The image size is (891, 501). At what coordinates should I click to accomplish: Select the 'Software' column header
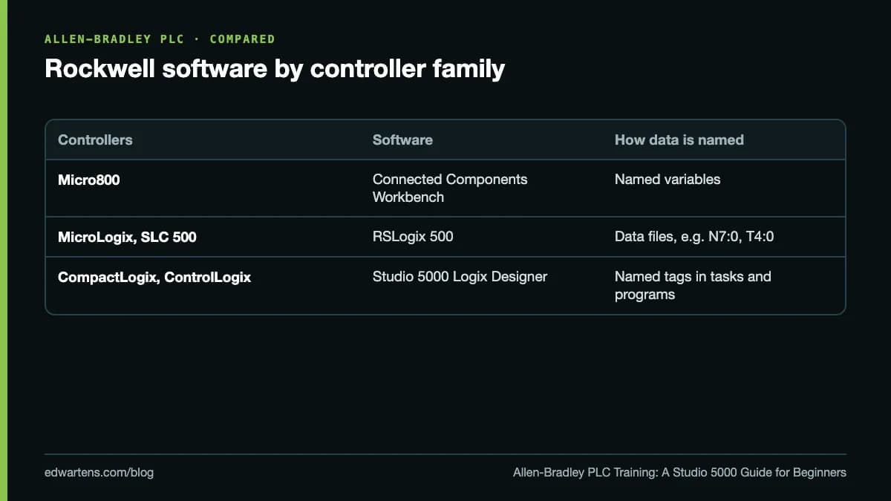(402, 140)
